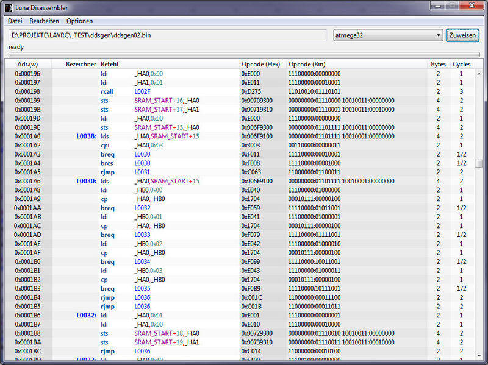Click the Cycles column header
488x365 pixels.
point(461,64)
